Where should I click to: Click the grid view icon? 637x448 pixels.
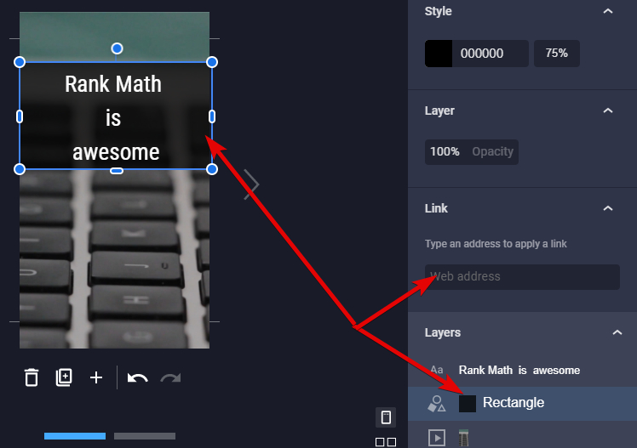tap(386, 441)
